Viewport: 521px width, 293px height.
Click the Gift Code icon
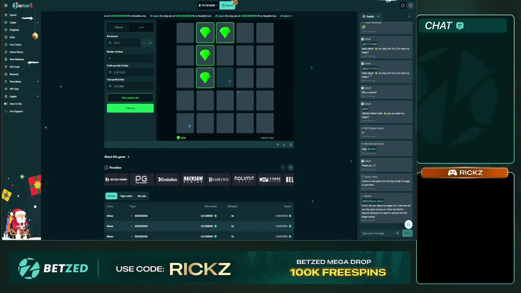pos(6,67)
